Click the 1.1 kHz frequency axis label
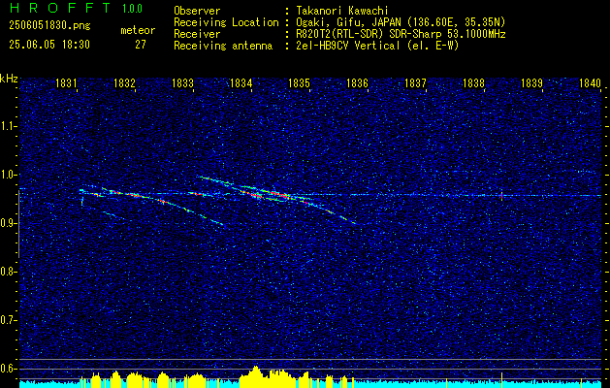The width and height of the screenshot is (610, 388). pyautogui.click(x=9, y=126)
